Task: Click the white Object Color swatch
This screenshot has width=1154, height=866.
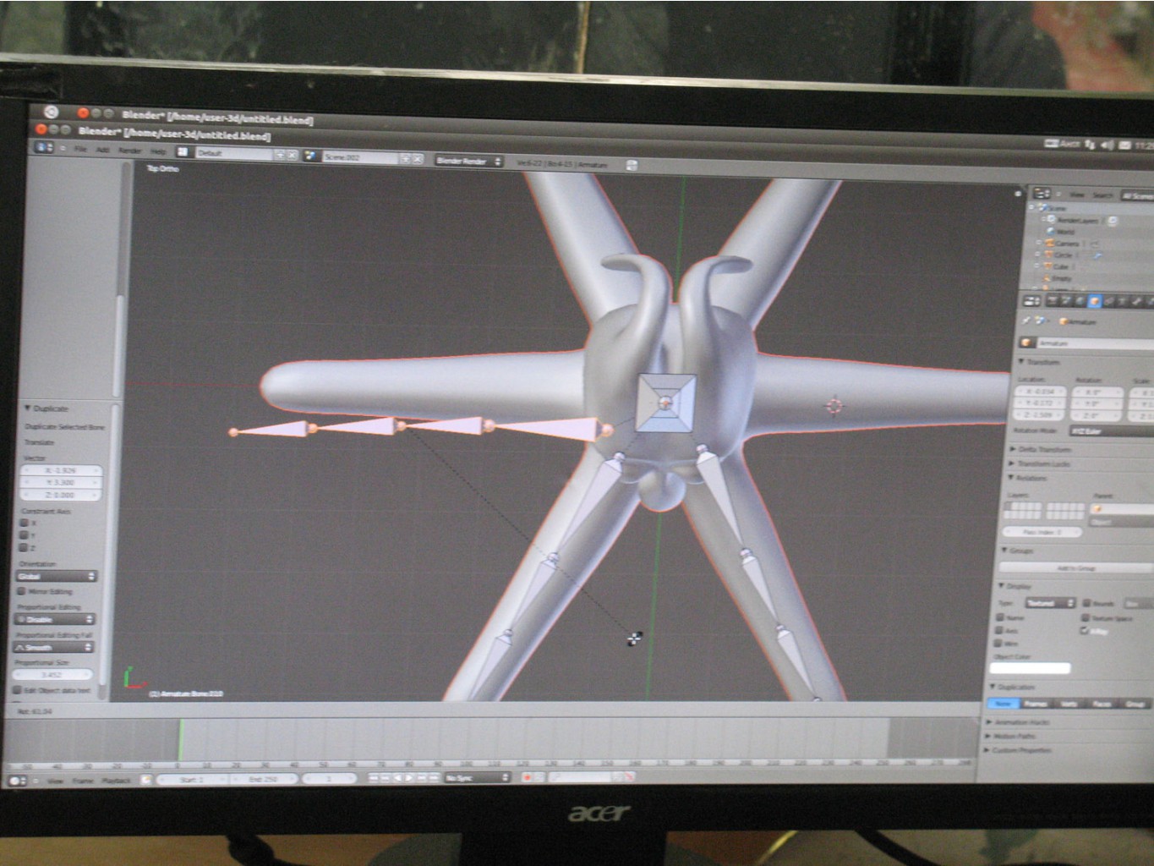Action: coord(1030,669)
